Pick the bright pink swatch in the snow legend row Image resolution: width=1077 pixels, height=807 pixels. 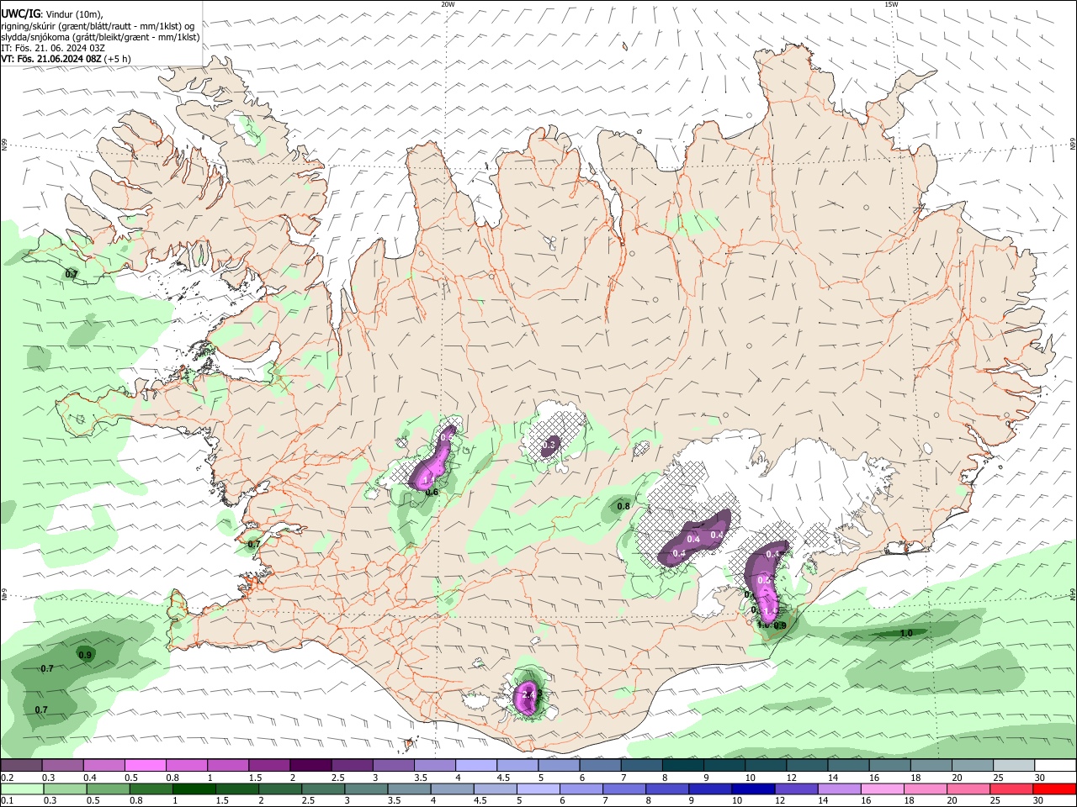point(145,765)
